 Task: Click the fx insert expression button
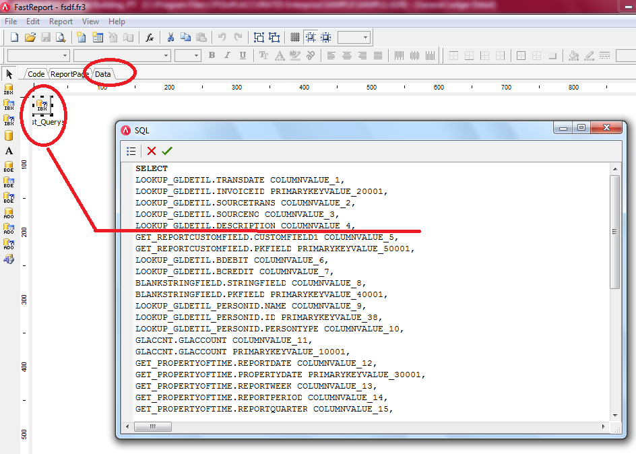151,38
